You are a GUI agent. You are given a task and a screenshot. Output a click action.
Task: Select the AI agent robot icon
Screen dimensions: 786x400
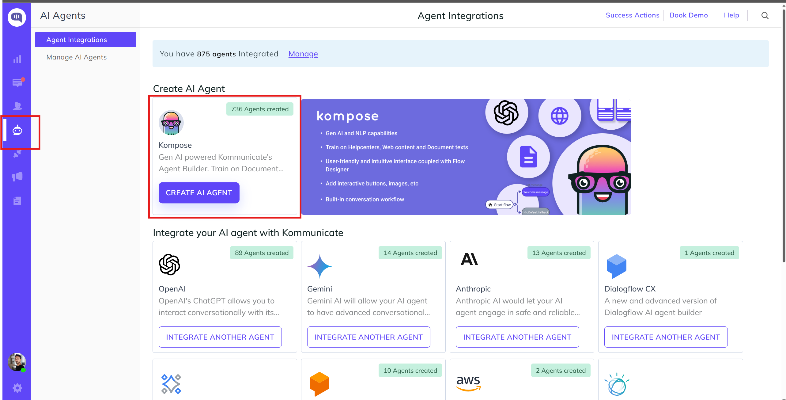[17, 131]
